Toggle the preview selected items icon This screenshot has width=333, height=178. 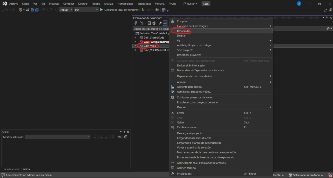(165, 23)
